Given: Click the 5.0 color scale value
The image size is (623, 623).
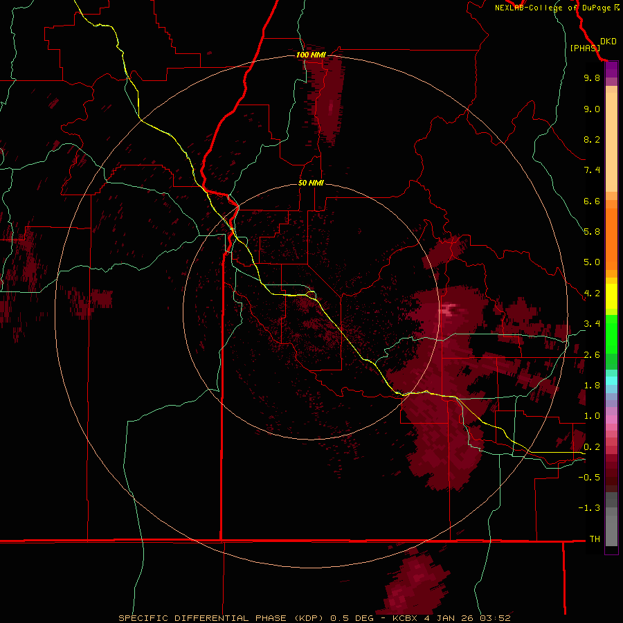Looking at the screenshot, I should [592, 262].
